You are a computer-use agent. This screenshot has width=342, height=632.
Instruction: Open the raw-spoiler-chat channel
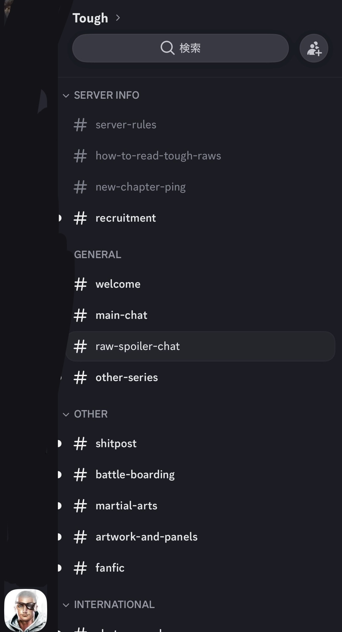pos(138,346)
